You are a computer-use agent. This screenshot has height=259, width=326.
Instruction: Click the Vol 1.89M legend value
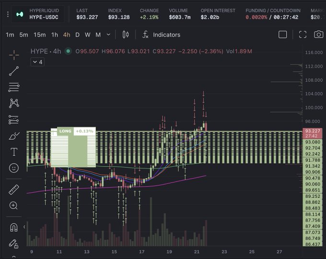click(239, 51)
